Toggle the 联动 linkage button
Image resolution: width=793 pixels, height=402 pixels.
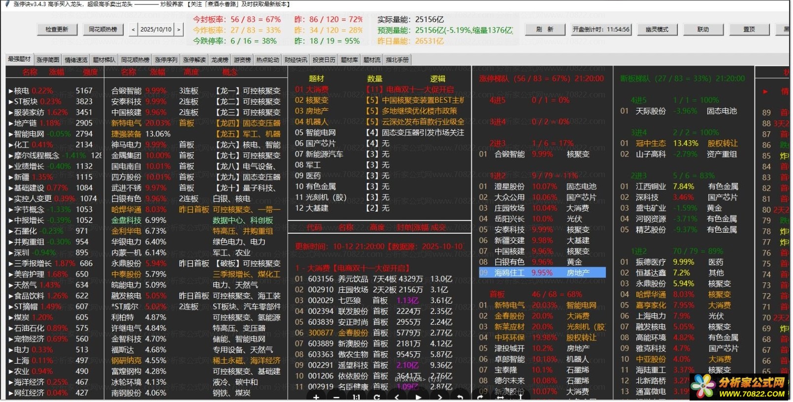point(703,30)
